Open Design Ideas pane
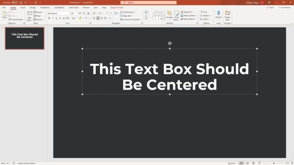 click(x=228, y=15)
